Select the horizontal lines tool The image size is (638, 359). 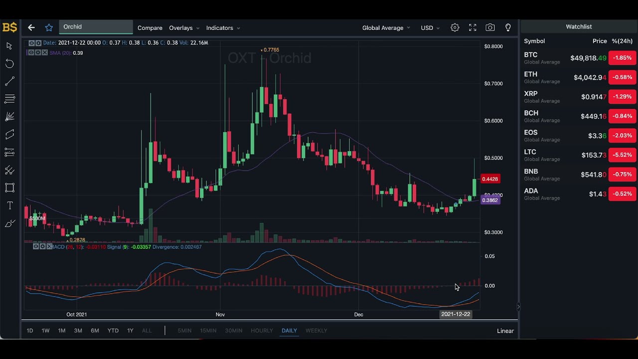coord(9,99)
